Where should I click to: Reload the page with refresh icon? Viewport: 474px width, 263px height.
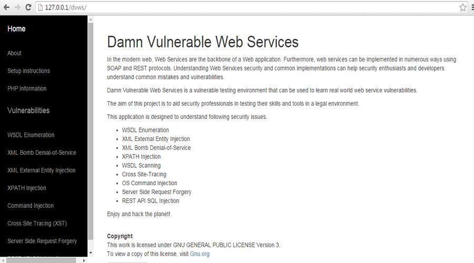[28, 7]
